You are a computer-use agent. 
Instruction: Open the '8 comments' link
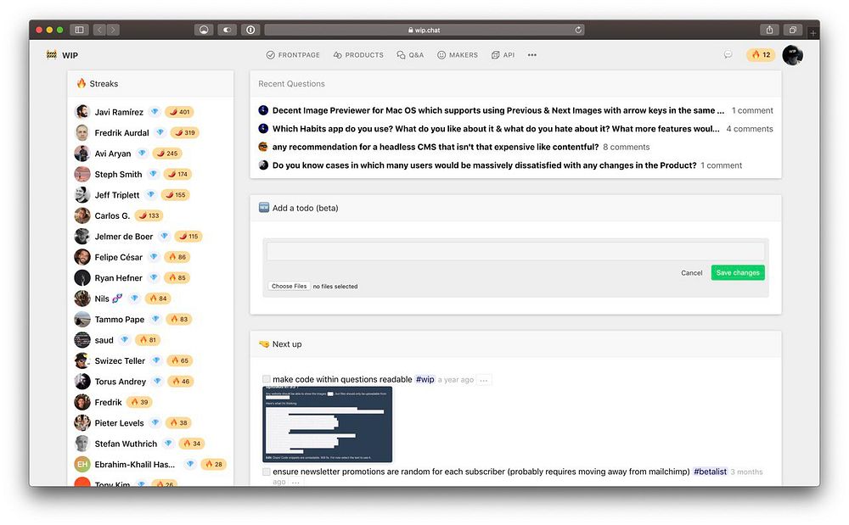click(627, 147)
